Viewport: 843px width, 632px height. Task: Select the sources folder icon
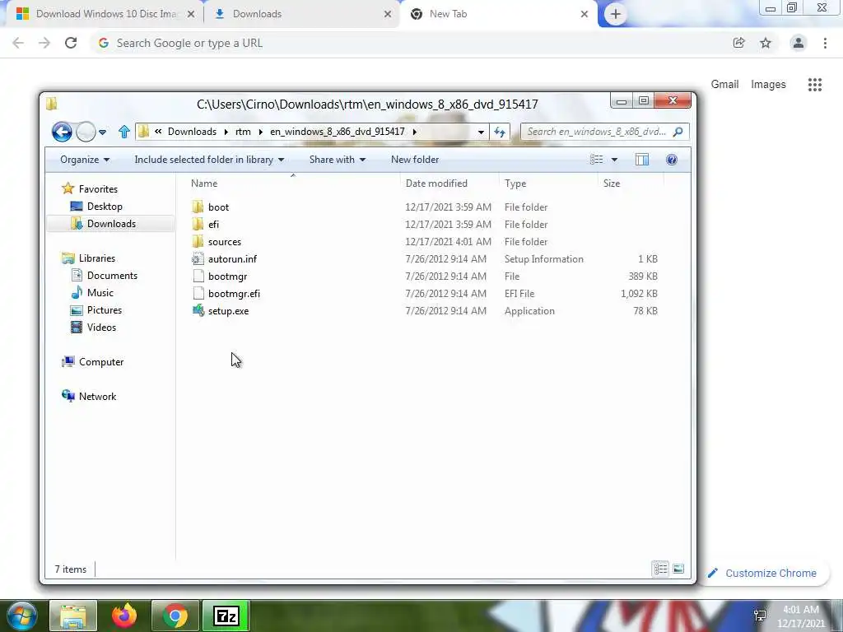[198, 241]
